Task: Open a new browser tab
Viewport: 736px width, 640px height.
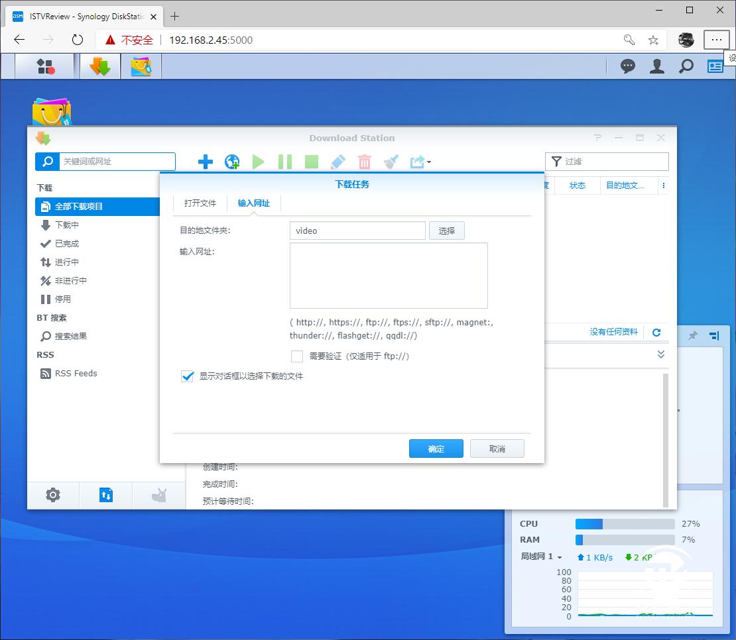Action: (x=174, y=17)
